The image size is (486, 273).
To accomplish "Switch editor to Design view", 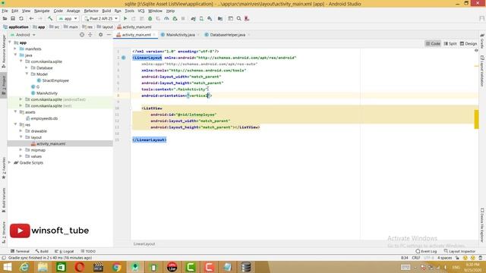I will (x=469, y=44).
